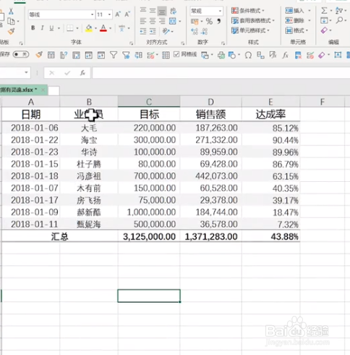This screenshot has height=355, width=350.
Task: Click the wrap text icon
Action: [x=173, y=11]
